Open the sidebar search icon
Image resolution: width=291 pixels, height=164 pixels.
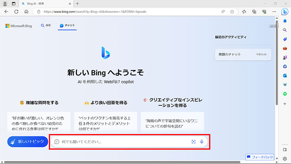285,30
